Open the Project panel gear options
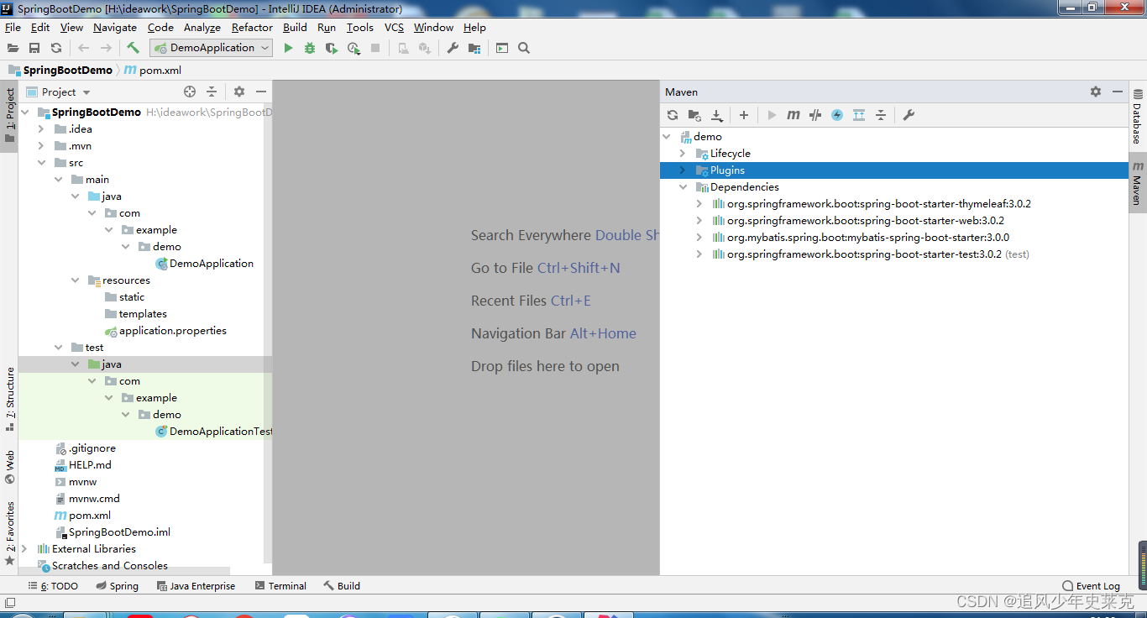1147x618 pixels. pyautogui.click(x=239, y=92)
